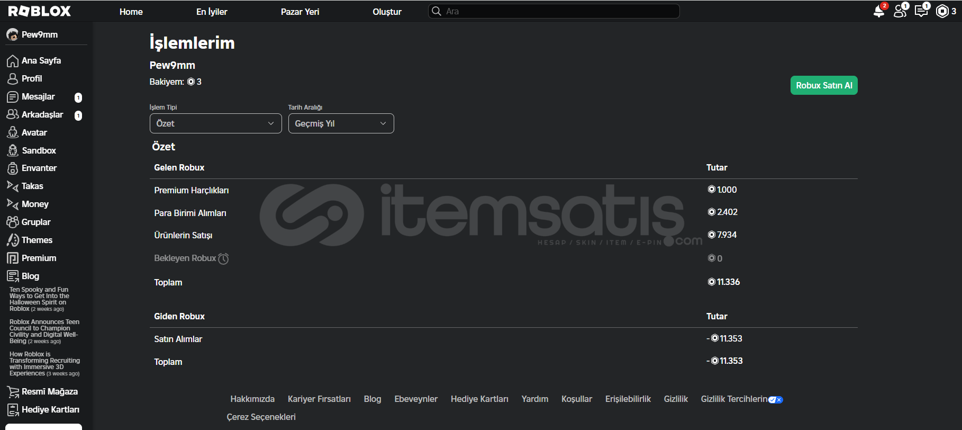Open Kariyer Fırsatları footer link

pyautogui.click(x=319, y=399)
